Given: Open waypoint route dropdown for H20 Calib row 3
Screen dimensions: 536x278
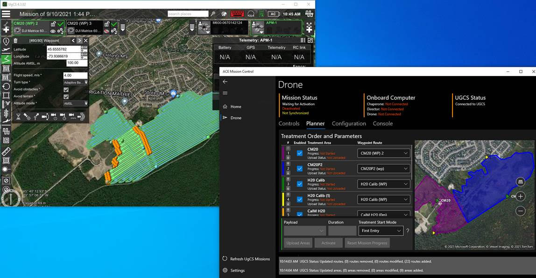Looking at the screenshot, I should coord(383,184).
